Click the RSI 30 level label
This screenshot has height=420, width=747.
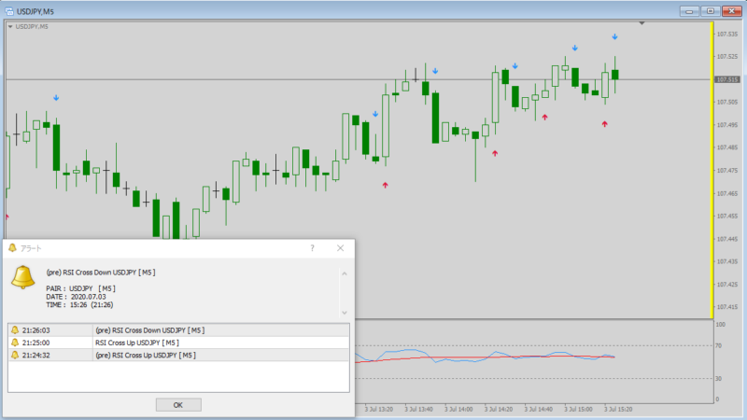coord(718,379)
